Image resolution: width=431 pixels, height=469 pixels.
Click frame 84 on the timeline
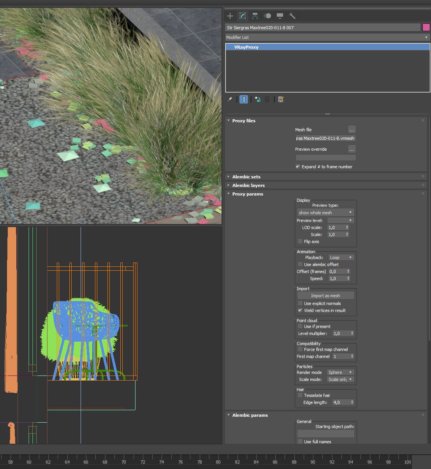256,462
